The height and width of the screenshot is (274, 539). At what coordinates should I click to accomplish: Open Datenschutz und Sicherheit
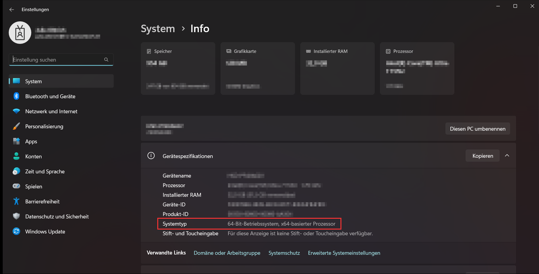pyautogui.click(x=57, y=216)
